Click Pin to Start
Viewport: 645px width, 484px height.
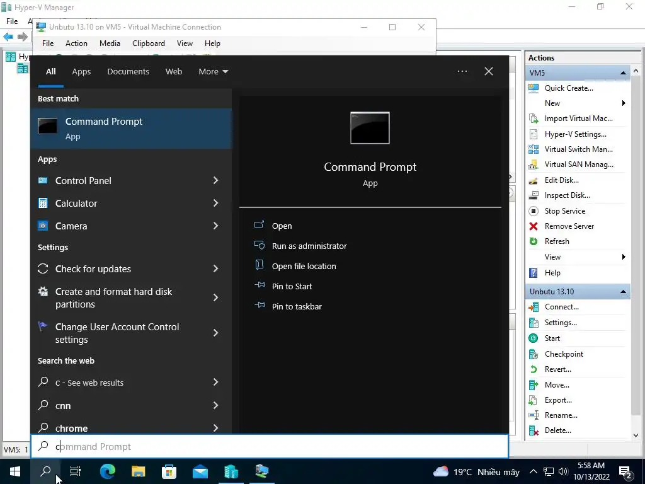point(292,287)
